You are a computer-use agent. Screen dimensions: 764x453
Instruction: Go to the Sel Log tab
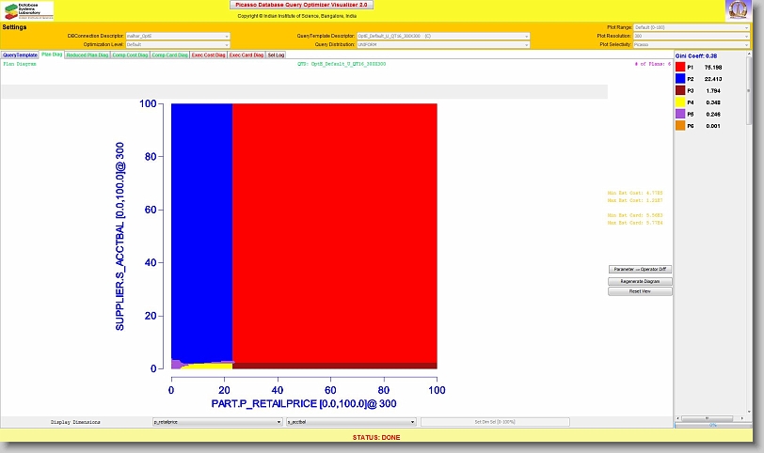coord(276,55)
